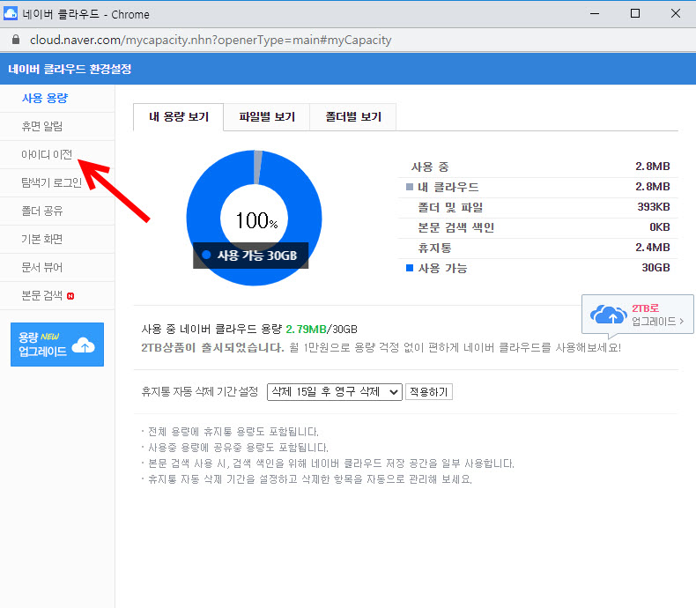Click the 용량 업그레이드 banner button
This screenshot has height=608, width=696.
[57, 345]
